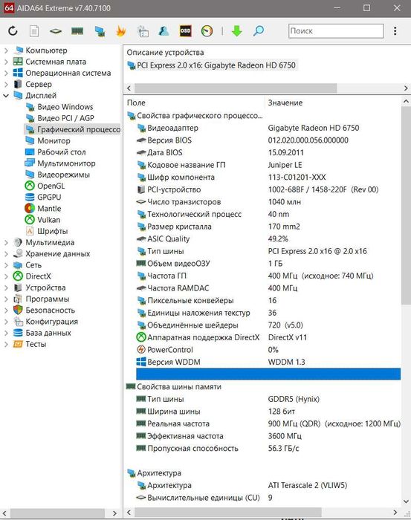411x520 pixels.
Task: Click the device list scroll-right arrow
Action: click(406, 88)
